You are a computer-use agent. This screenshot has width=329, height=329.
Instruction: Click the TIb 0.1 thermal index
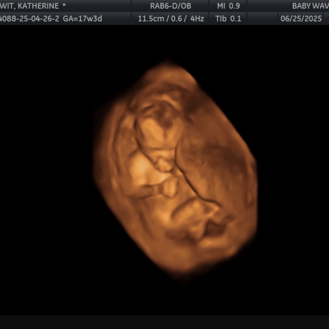click(x=228, y=19)
